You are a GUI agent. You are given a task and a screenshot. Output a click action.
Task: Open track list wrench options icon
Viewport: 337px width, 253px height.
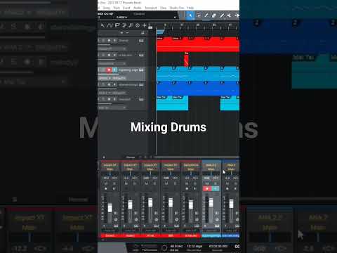coord(103,25)
